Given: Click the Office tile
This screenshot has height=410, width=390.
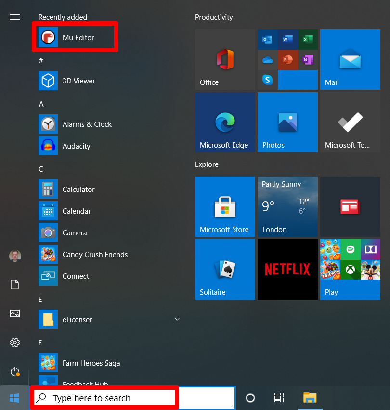Looking at the screenshot, I should [x=225, y=60].
